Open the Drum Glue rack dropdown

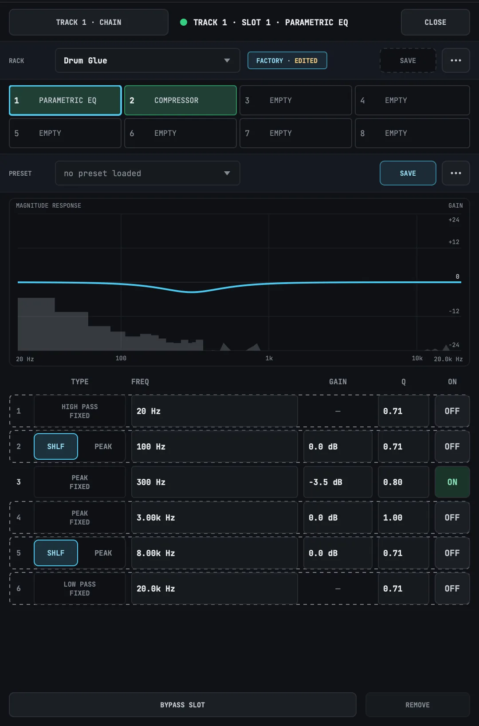pyautogui.click(x=148, y=60)
